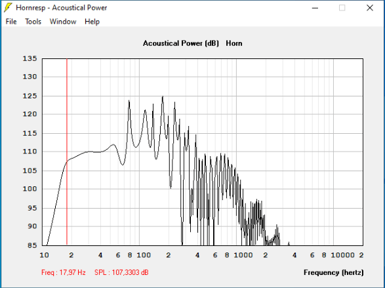Click the Acoustical Power (dB) chart title

point(181,43)
